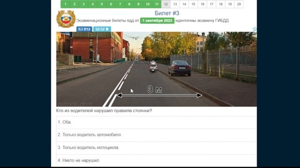Jump to question 17
This screenshot has height=168, width=300.
211,4
